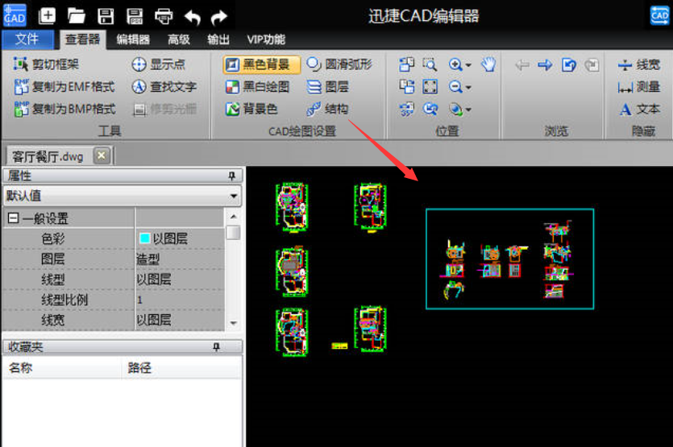The width and height of the screenshot is (673, 447).
Task: Toggle 圆滑弧形 smooth arcs option
Action: (339, 65)
